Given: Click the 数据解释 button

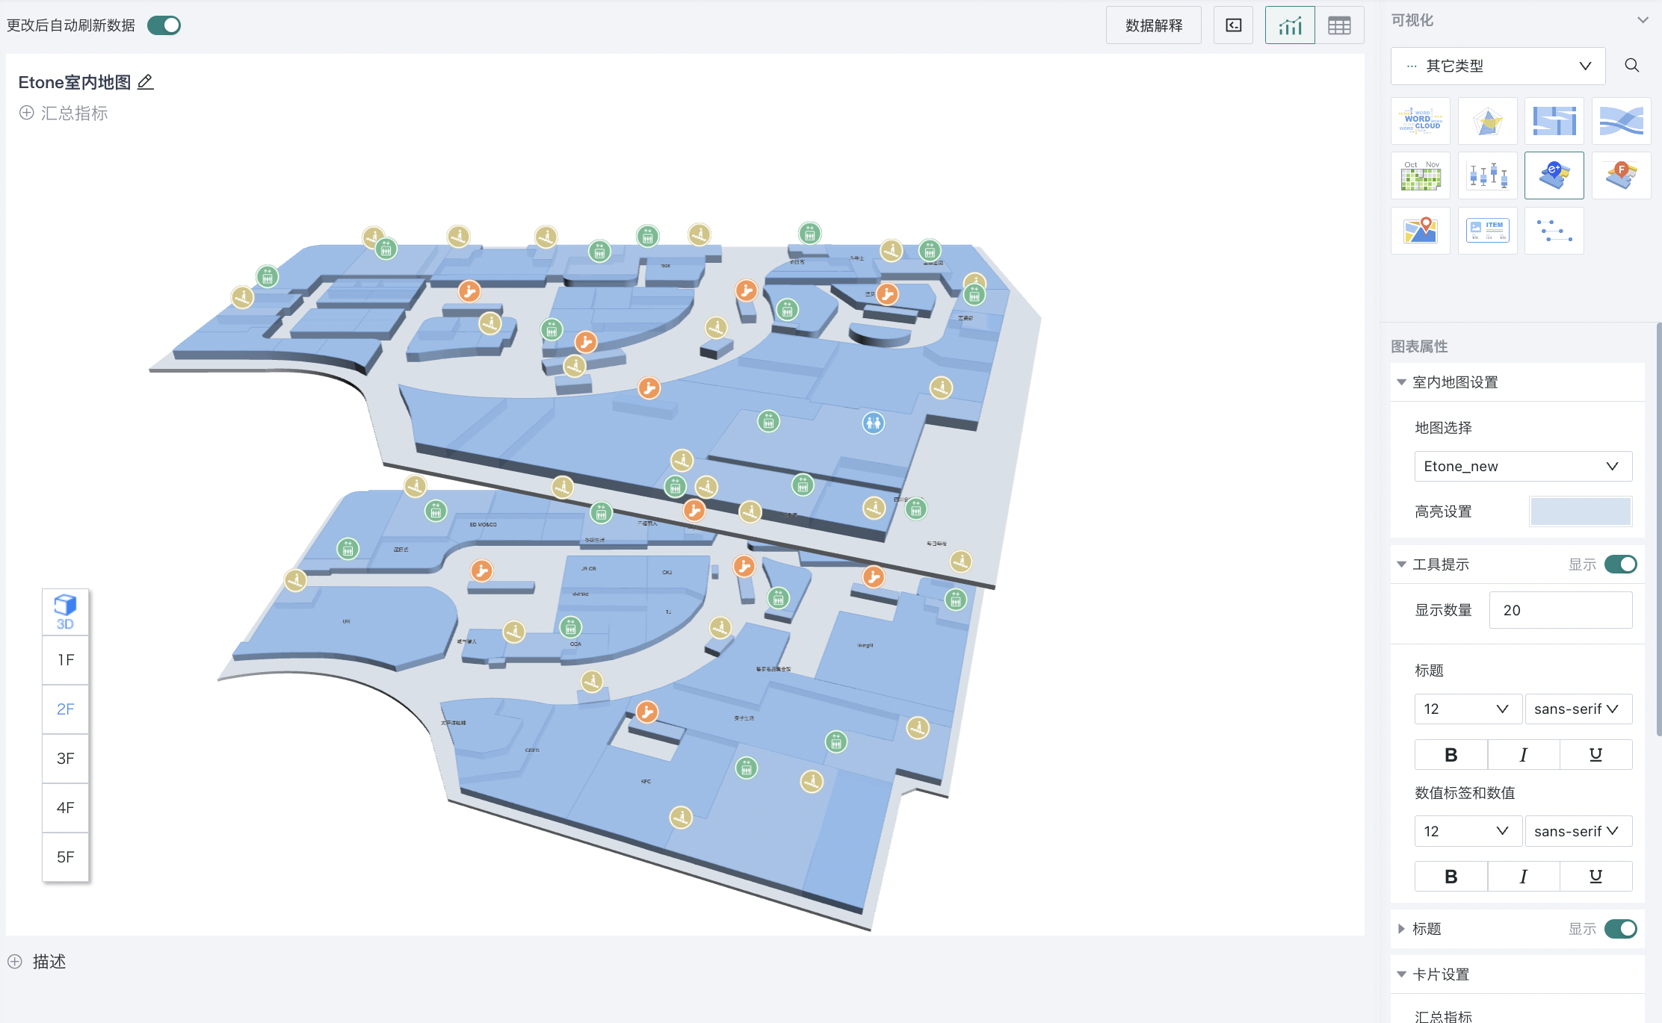Looking at the screenshot, I should pos(1153,26).
